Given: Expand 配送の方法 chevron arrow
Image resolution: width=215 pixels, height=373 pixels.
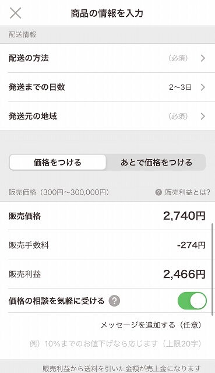Looking at the screenshot, I should 203,58.
